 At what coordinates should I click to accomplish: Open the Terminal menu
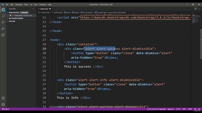tap(43, 4)
